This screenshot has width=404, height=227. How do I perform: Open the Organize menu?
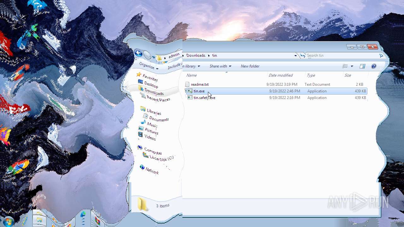coord(149,66)
